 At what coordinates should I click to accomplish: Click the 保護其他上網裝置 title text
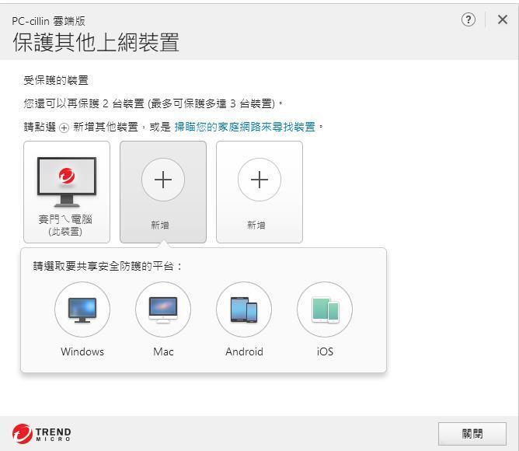[x=96, y=43]
